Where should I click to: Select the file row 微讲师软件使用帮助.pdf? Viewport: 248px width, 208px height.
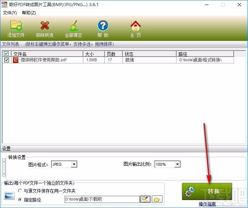118,60
